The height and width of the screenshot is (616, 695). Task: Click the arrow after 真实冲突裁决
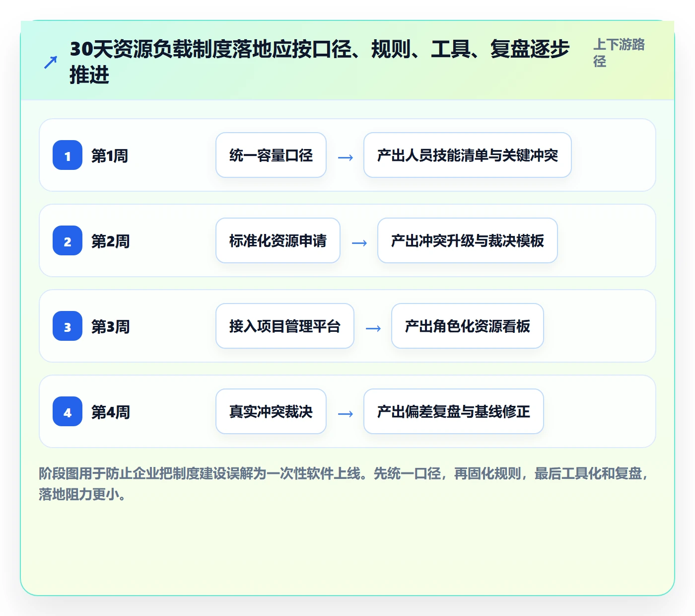(345, 414)
